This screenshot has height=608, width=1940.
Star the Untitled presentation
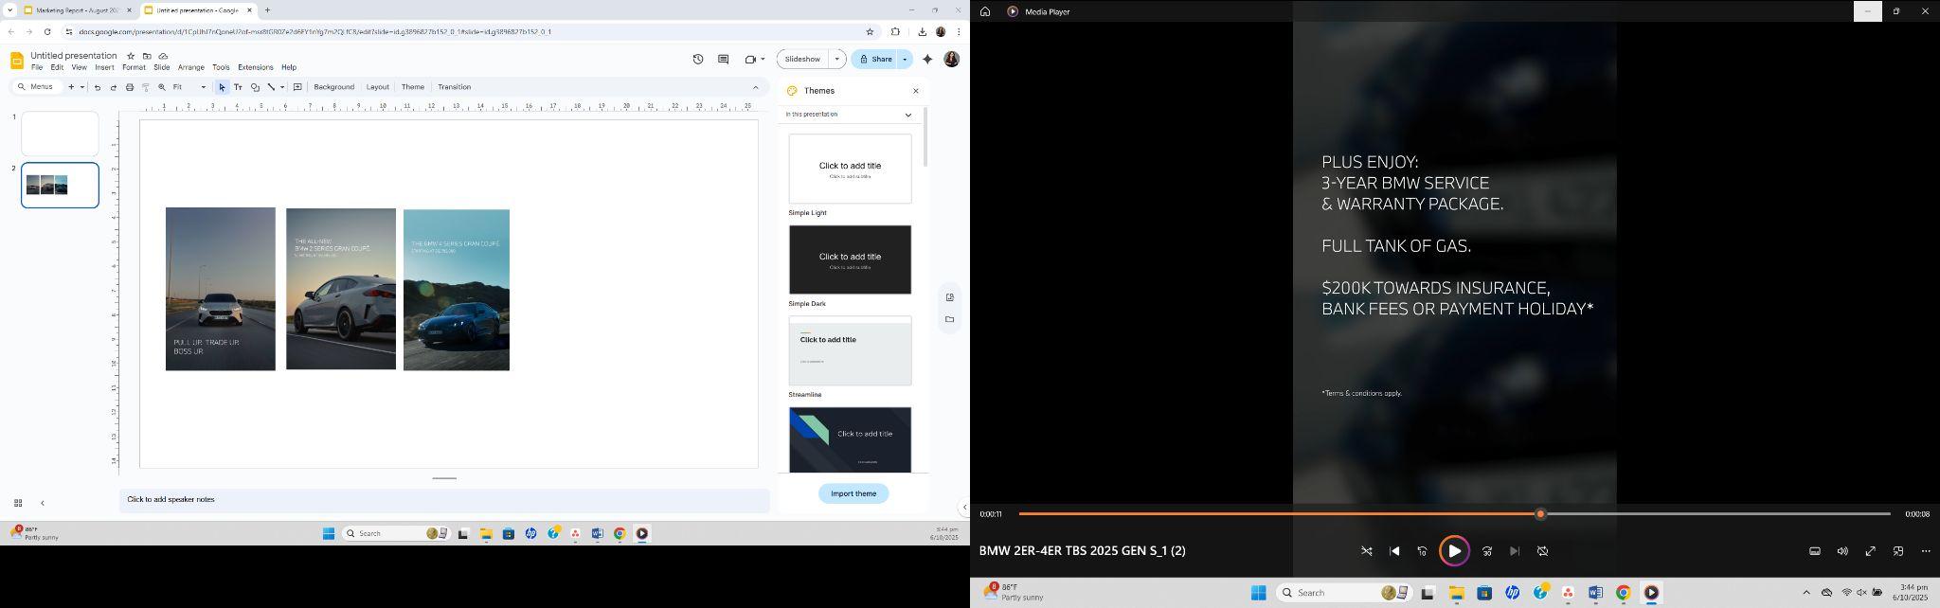click(131, 56)
